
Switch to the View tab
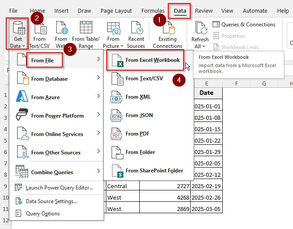click(227, 11)
